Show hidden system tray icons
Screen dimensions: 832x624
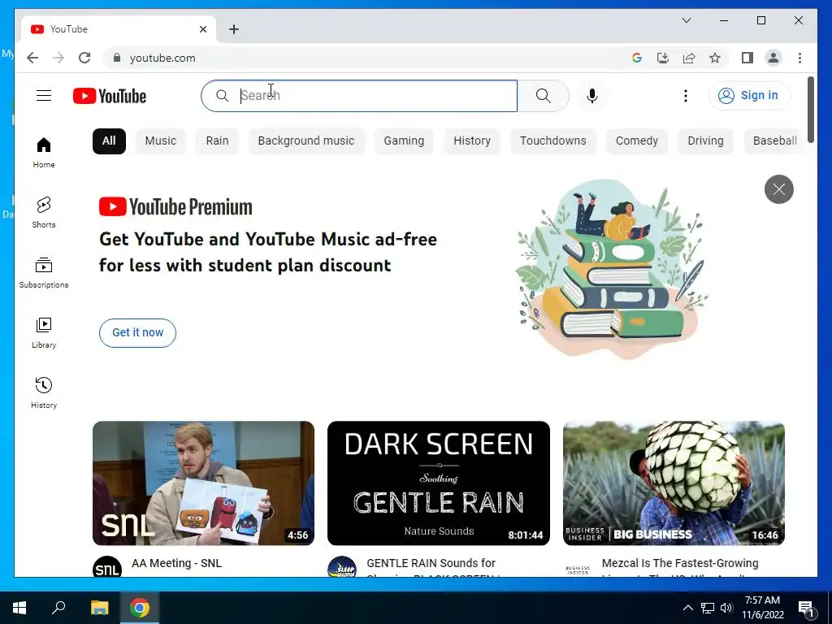(687, 608)
